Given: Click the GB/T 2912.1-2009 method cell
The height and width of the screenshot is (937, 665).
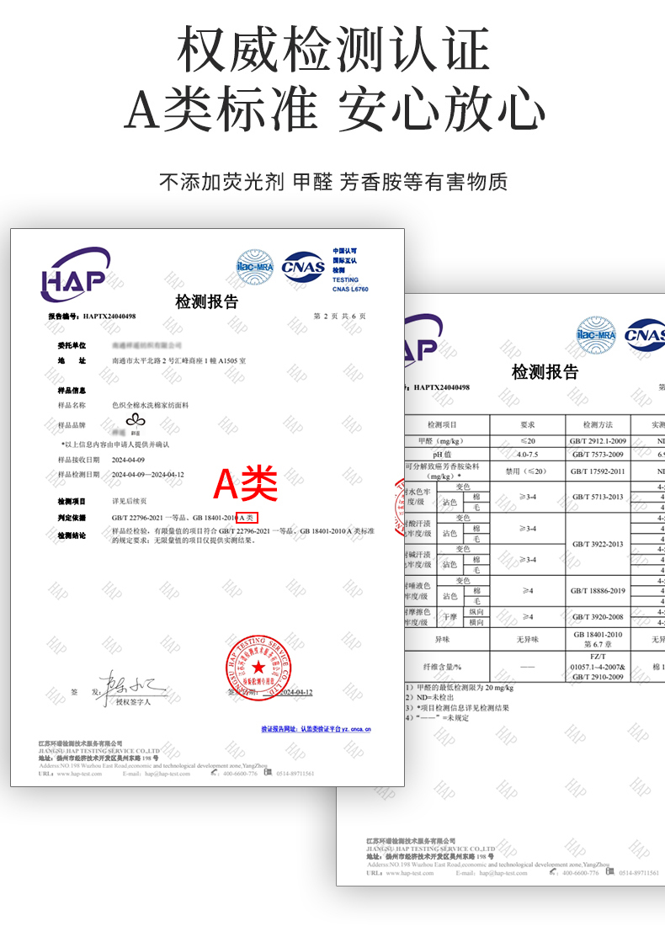Looking at the screenshot, I should click(598, 441).
